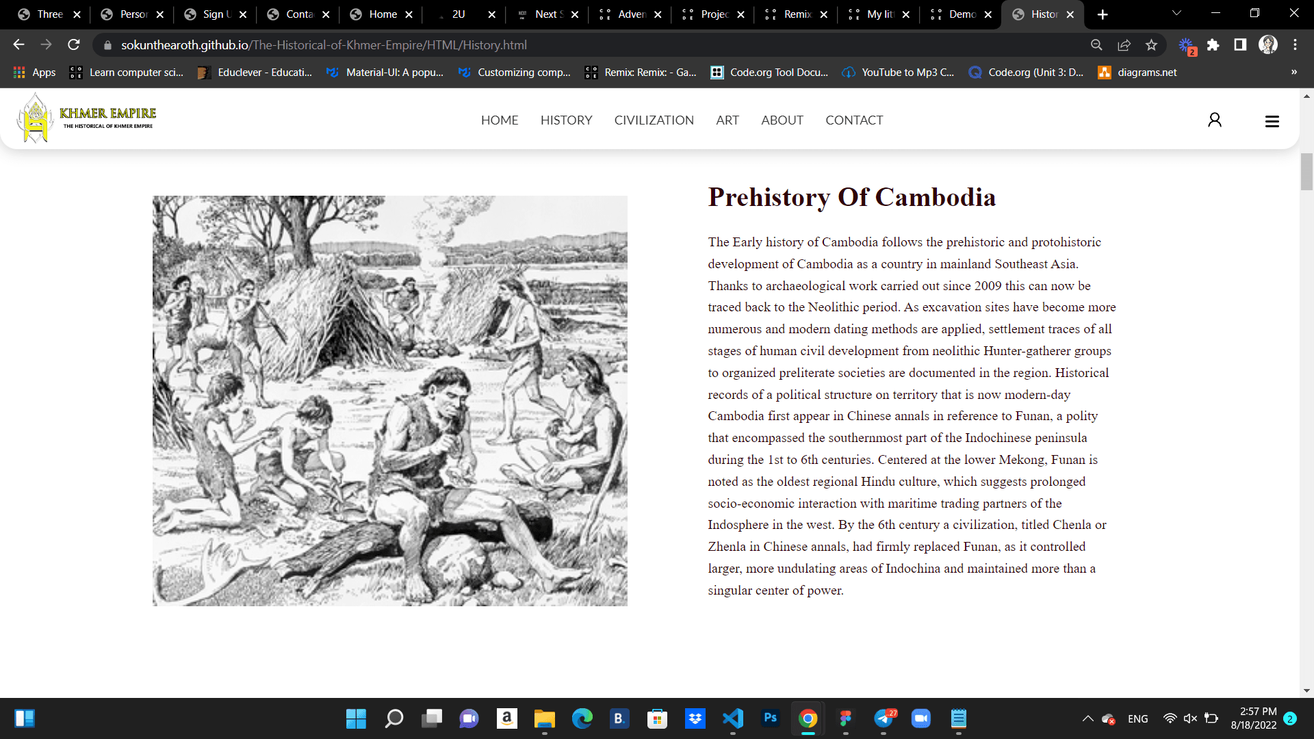Open Task View on taskbar

coord(432,718)
